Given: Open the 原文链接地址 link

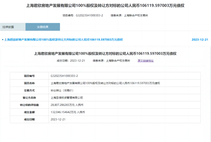Looking at the screenshot, I should coord(146,61).
